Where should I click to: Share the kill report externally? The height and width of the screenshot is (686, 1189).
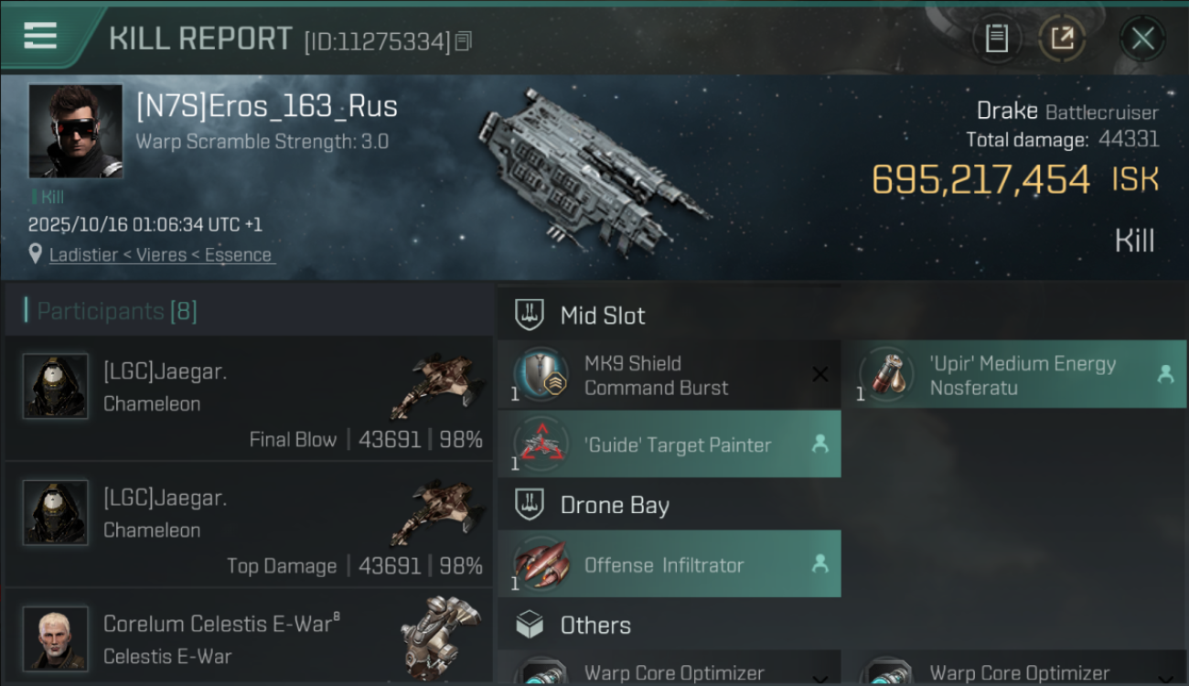[x=1062, y=38]
